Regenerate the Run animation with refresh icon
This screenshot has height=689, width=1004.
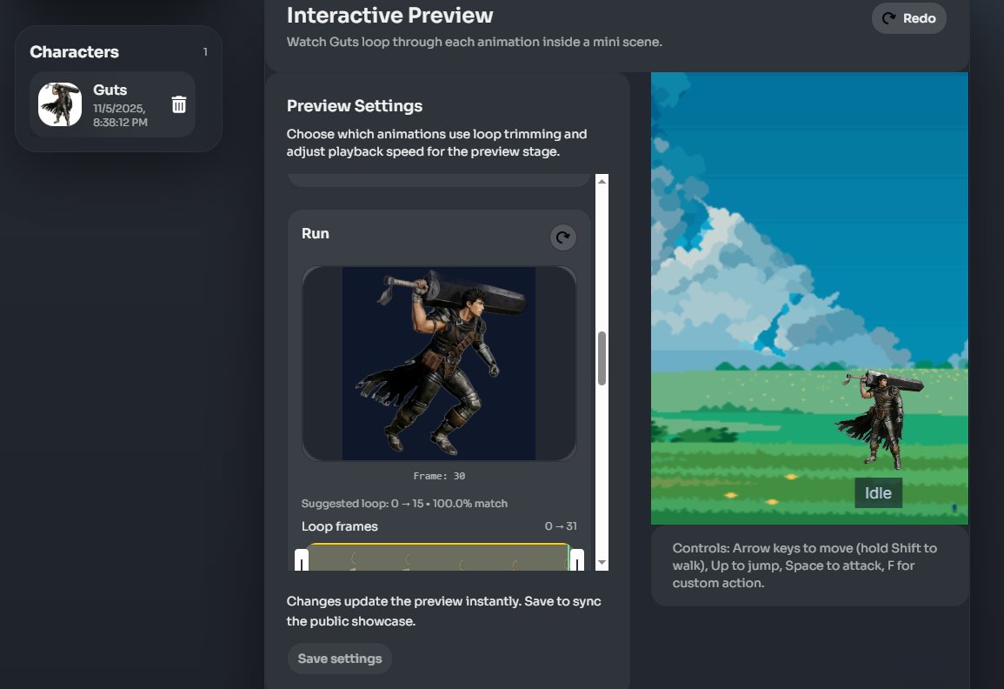click(562, 237)
